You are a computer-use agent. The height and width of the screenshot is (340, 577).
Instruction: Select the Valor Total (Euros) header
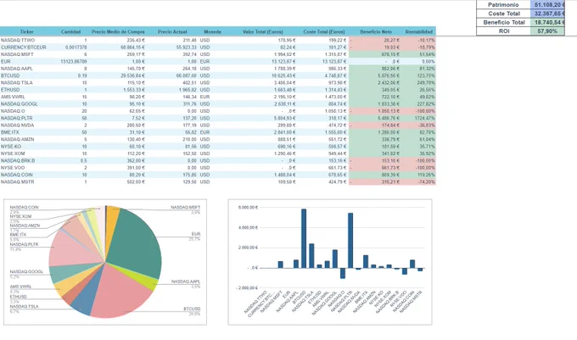262,32
